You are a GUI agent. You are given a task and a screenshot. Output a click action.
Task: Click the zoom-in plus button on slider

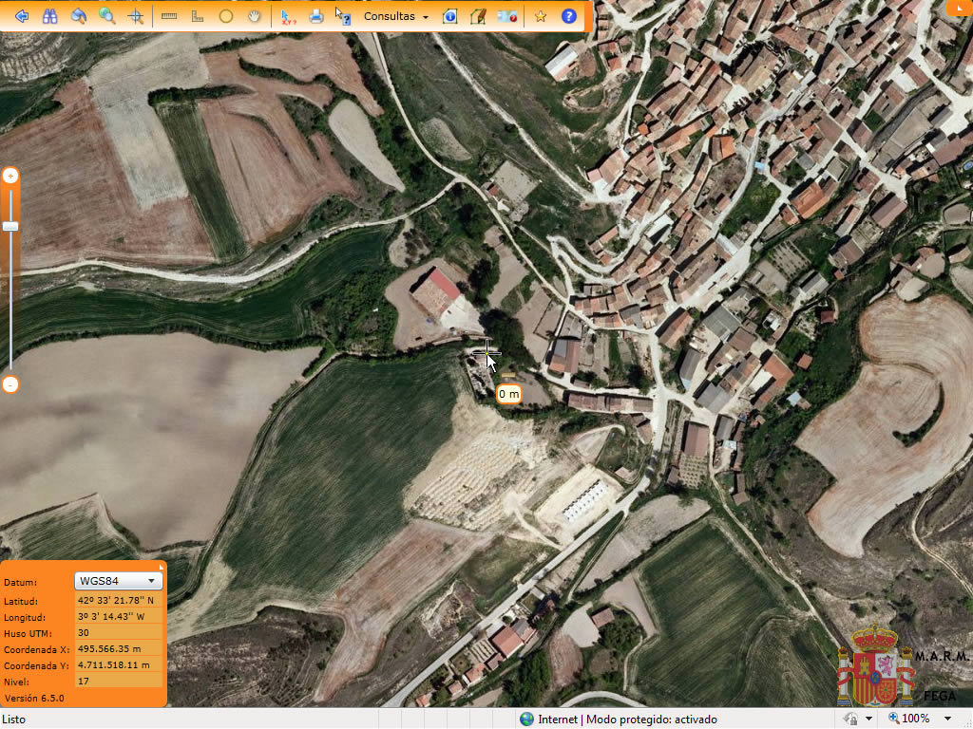pos(10,176)
